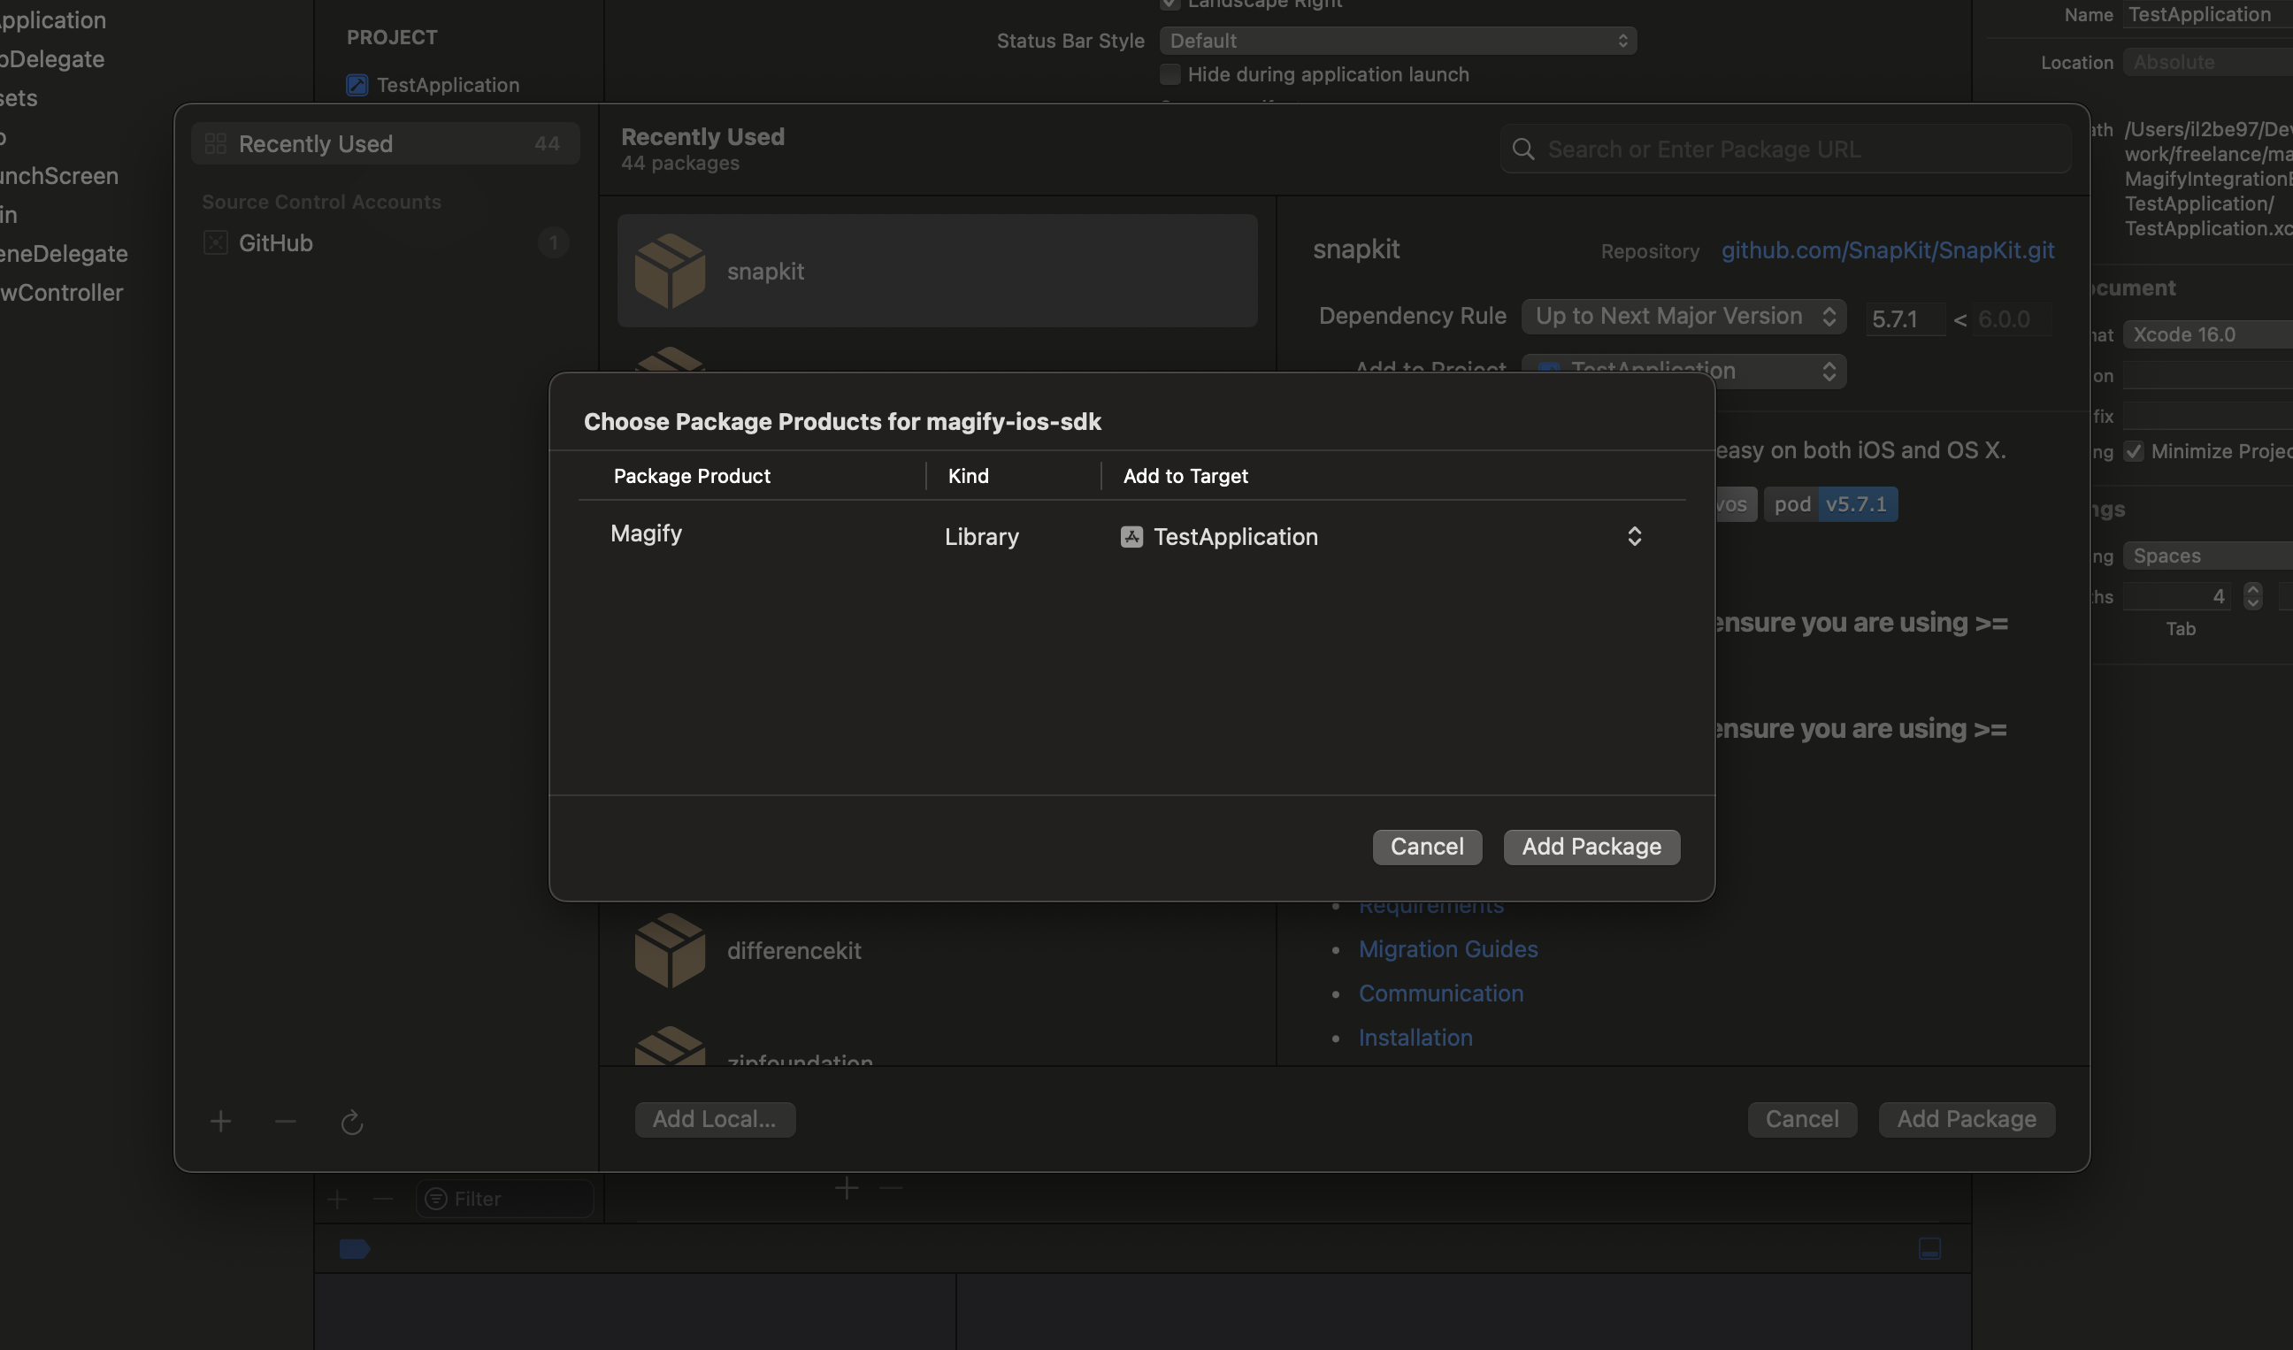The width and height of the screenshot is (2293, 1350).
Task: Focus the Search or Enter Package URL field
Action: click(1785, 150)
